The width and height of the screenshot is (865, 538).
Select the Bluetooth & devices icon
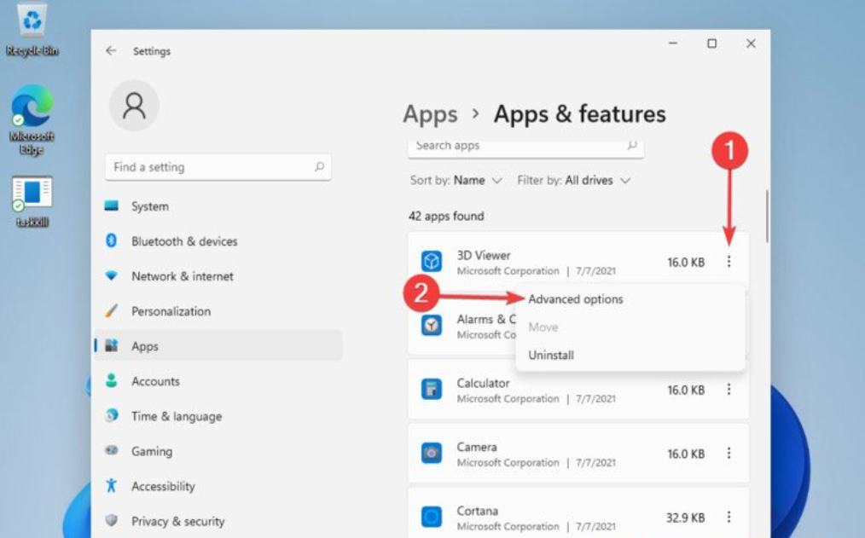(x=112, y=241)
